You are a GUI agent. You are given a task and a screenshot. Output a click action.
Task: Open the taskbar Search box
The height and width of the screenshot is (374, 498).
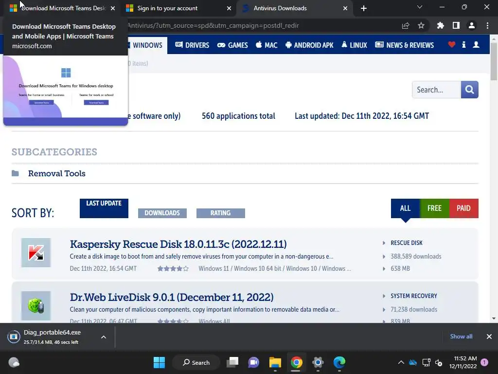[196, 362]
